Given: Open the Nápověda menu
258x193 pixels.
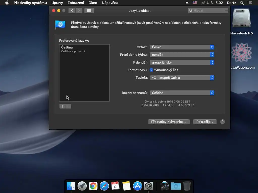Looking at the screenshot, I should [x=110, y=3].
